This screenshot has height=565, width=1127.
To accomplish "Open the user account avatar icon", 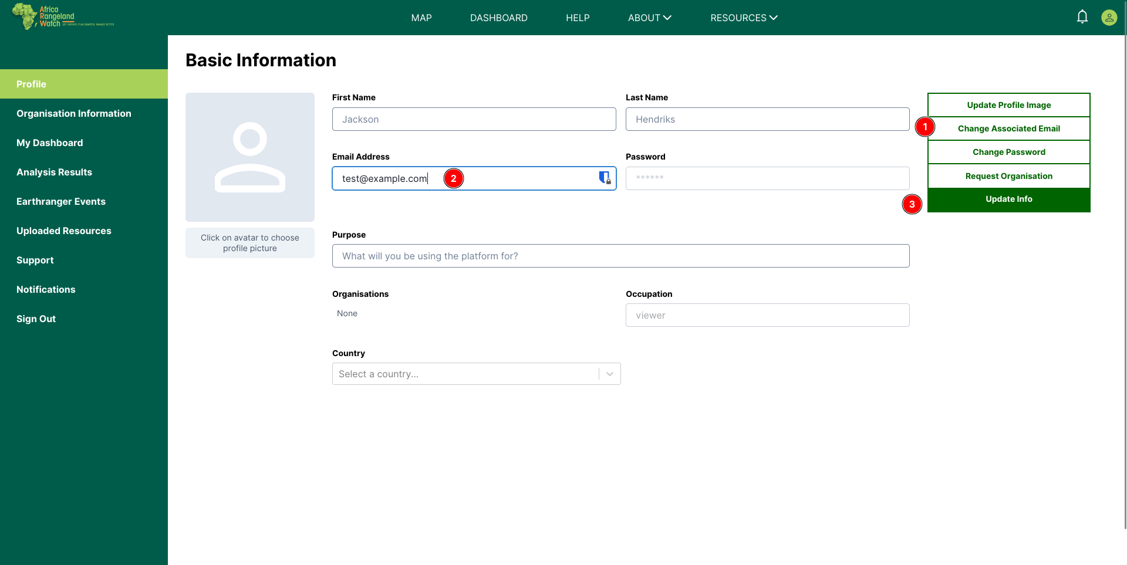I will click(x=1109, y=18).
